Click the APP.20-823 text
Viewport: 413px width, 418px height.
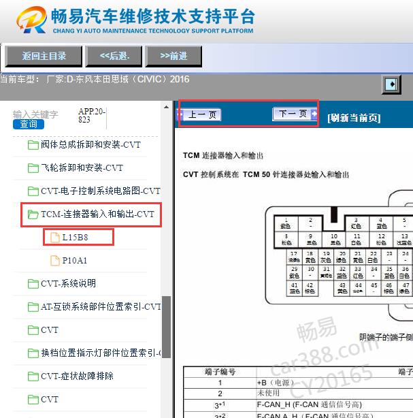pyautogui.click(x=92, y=116)
